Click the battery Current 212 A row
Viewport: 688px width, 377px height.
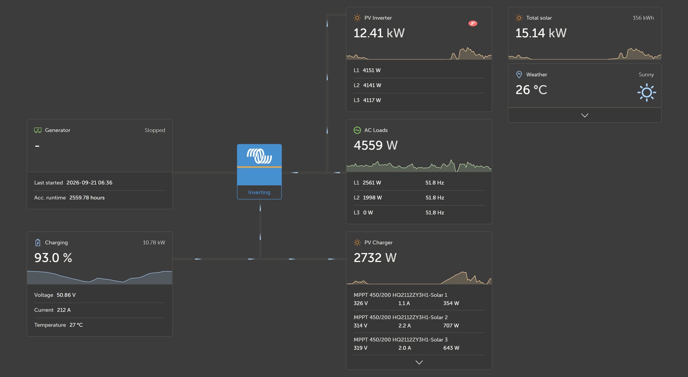[100, 310]
